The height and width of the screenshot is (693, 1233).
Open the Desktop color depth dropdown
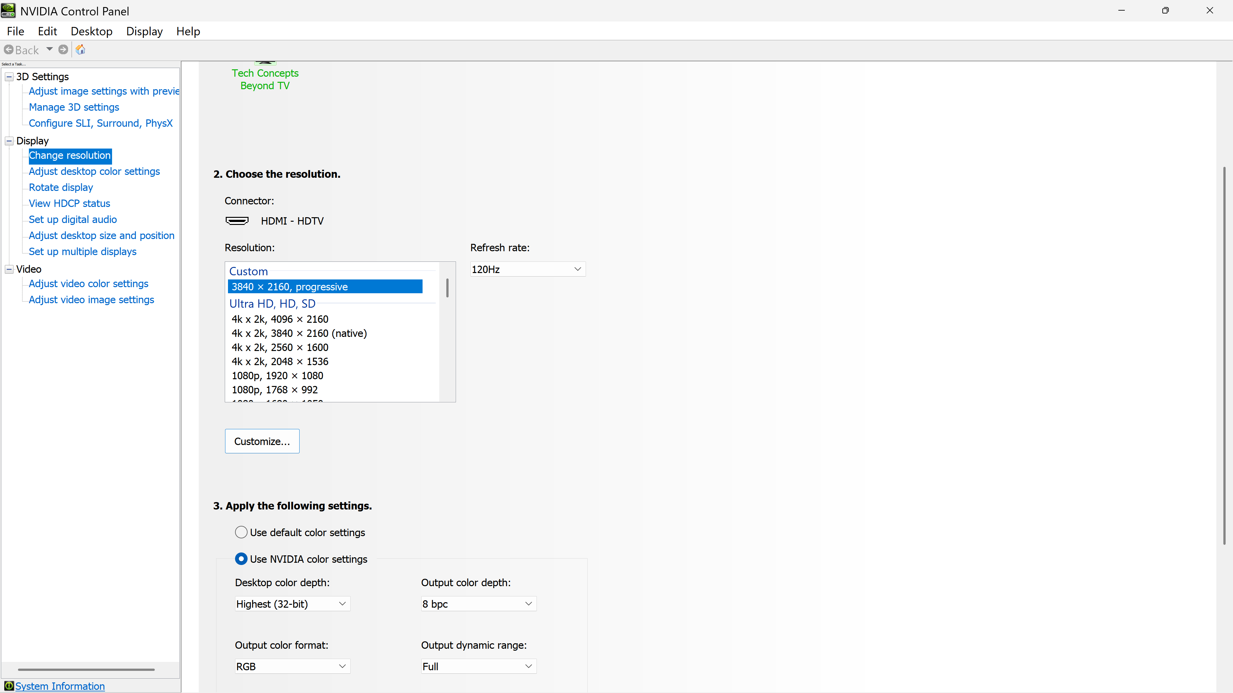[x=293, y=603]
